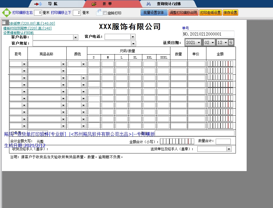Click the 保存设置 button
The image size is (273, 208).
[230, 13]
